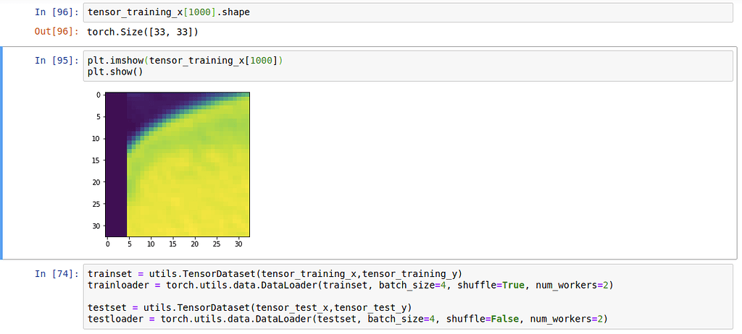Select the In [74] cell prompt
This screenshot has width=742, height=334.
point(57,274)
